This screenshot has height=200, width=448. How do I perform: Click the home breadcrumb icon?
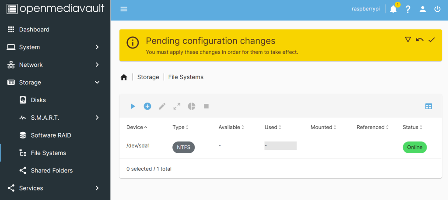pos(124,77)
